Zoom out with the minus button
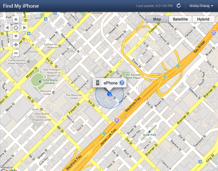This screenshot has height=171, width=218. 16,53
